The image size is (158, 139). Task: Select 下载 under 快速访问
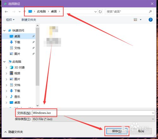(x=17, y=42)
